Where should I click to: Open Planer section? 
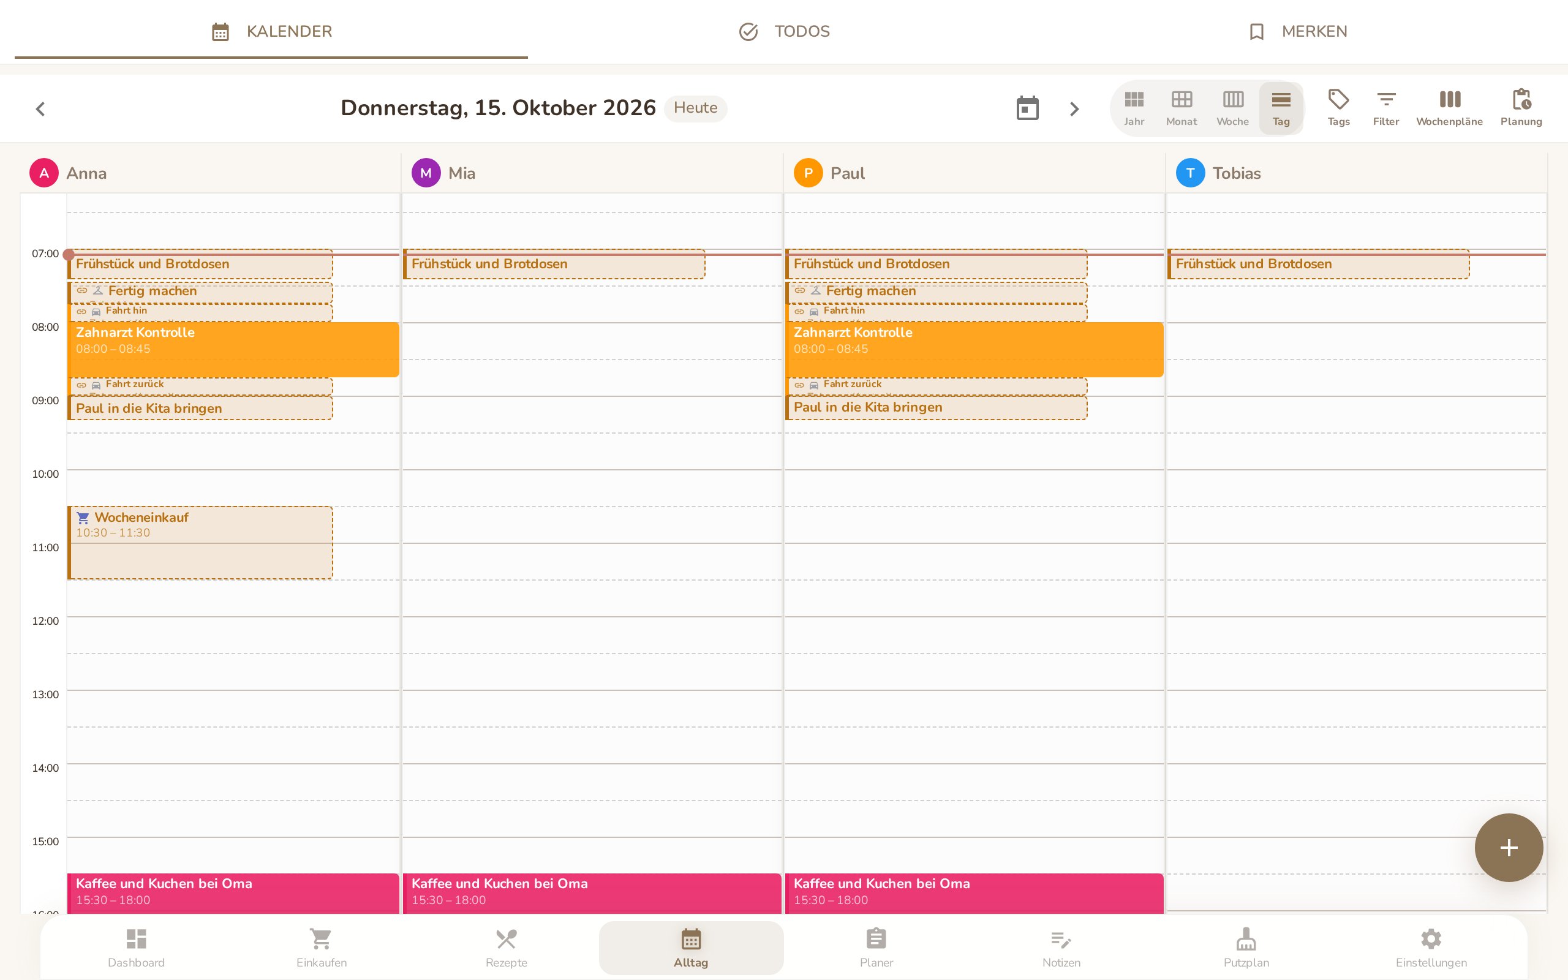(x=876, y=948)
